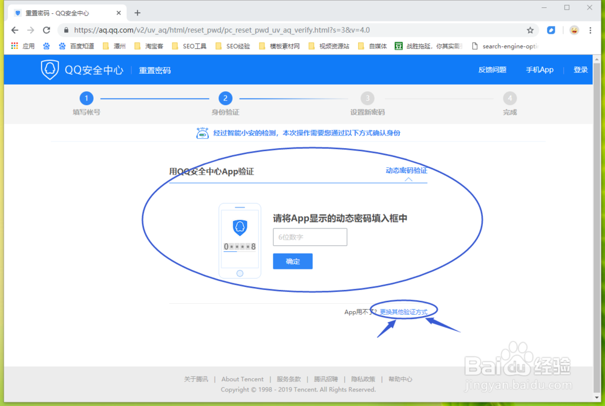The image size is (605, 406).
Task: Click the phone illustration with QQ shield
Action: point(240,240)
